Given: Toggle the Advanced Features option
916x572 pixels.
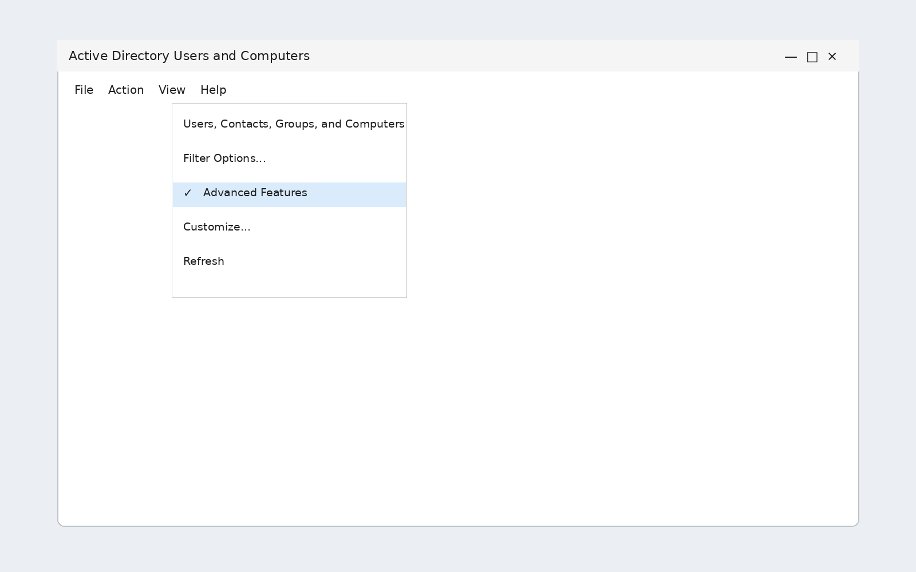Looking at the screenshot, I should (x=289, y=194).
